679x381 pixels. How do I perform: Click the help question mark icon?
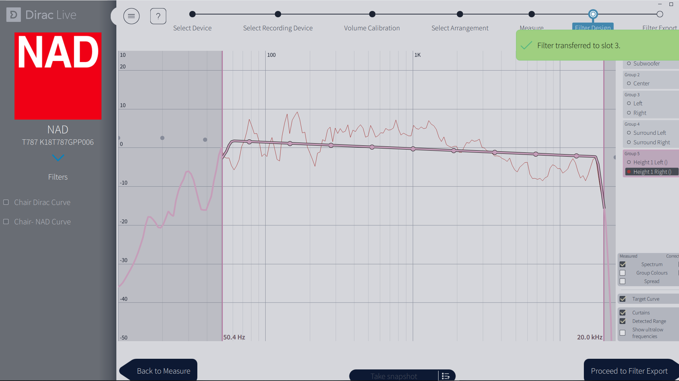158,16
